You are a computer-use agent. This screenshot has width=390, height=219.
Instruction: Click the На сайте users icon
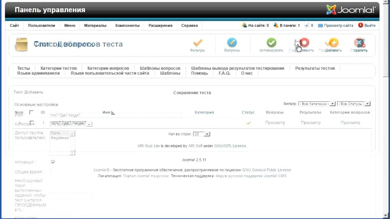245,25
